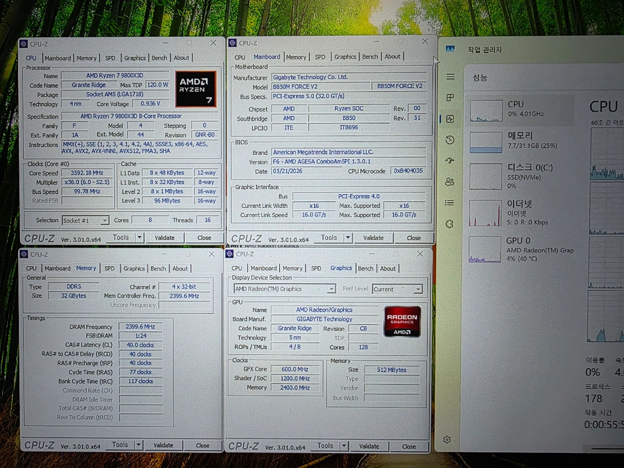Open Task Manager hamburger navigation menu
Screen dimensions: 624x468
click(x=450, y=76)
